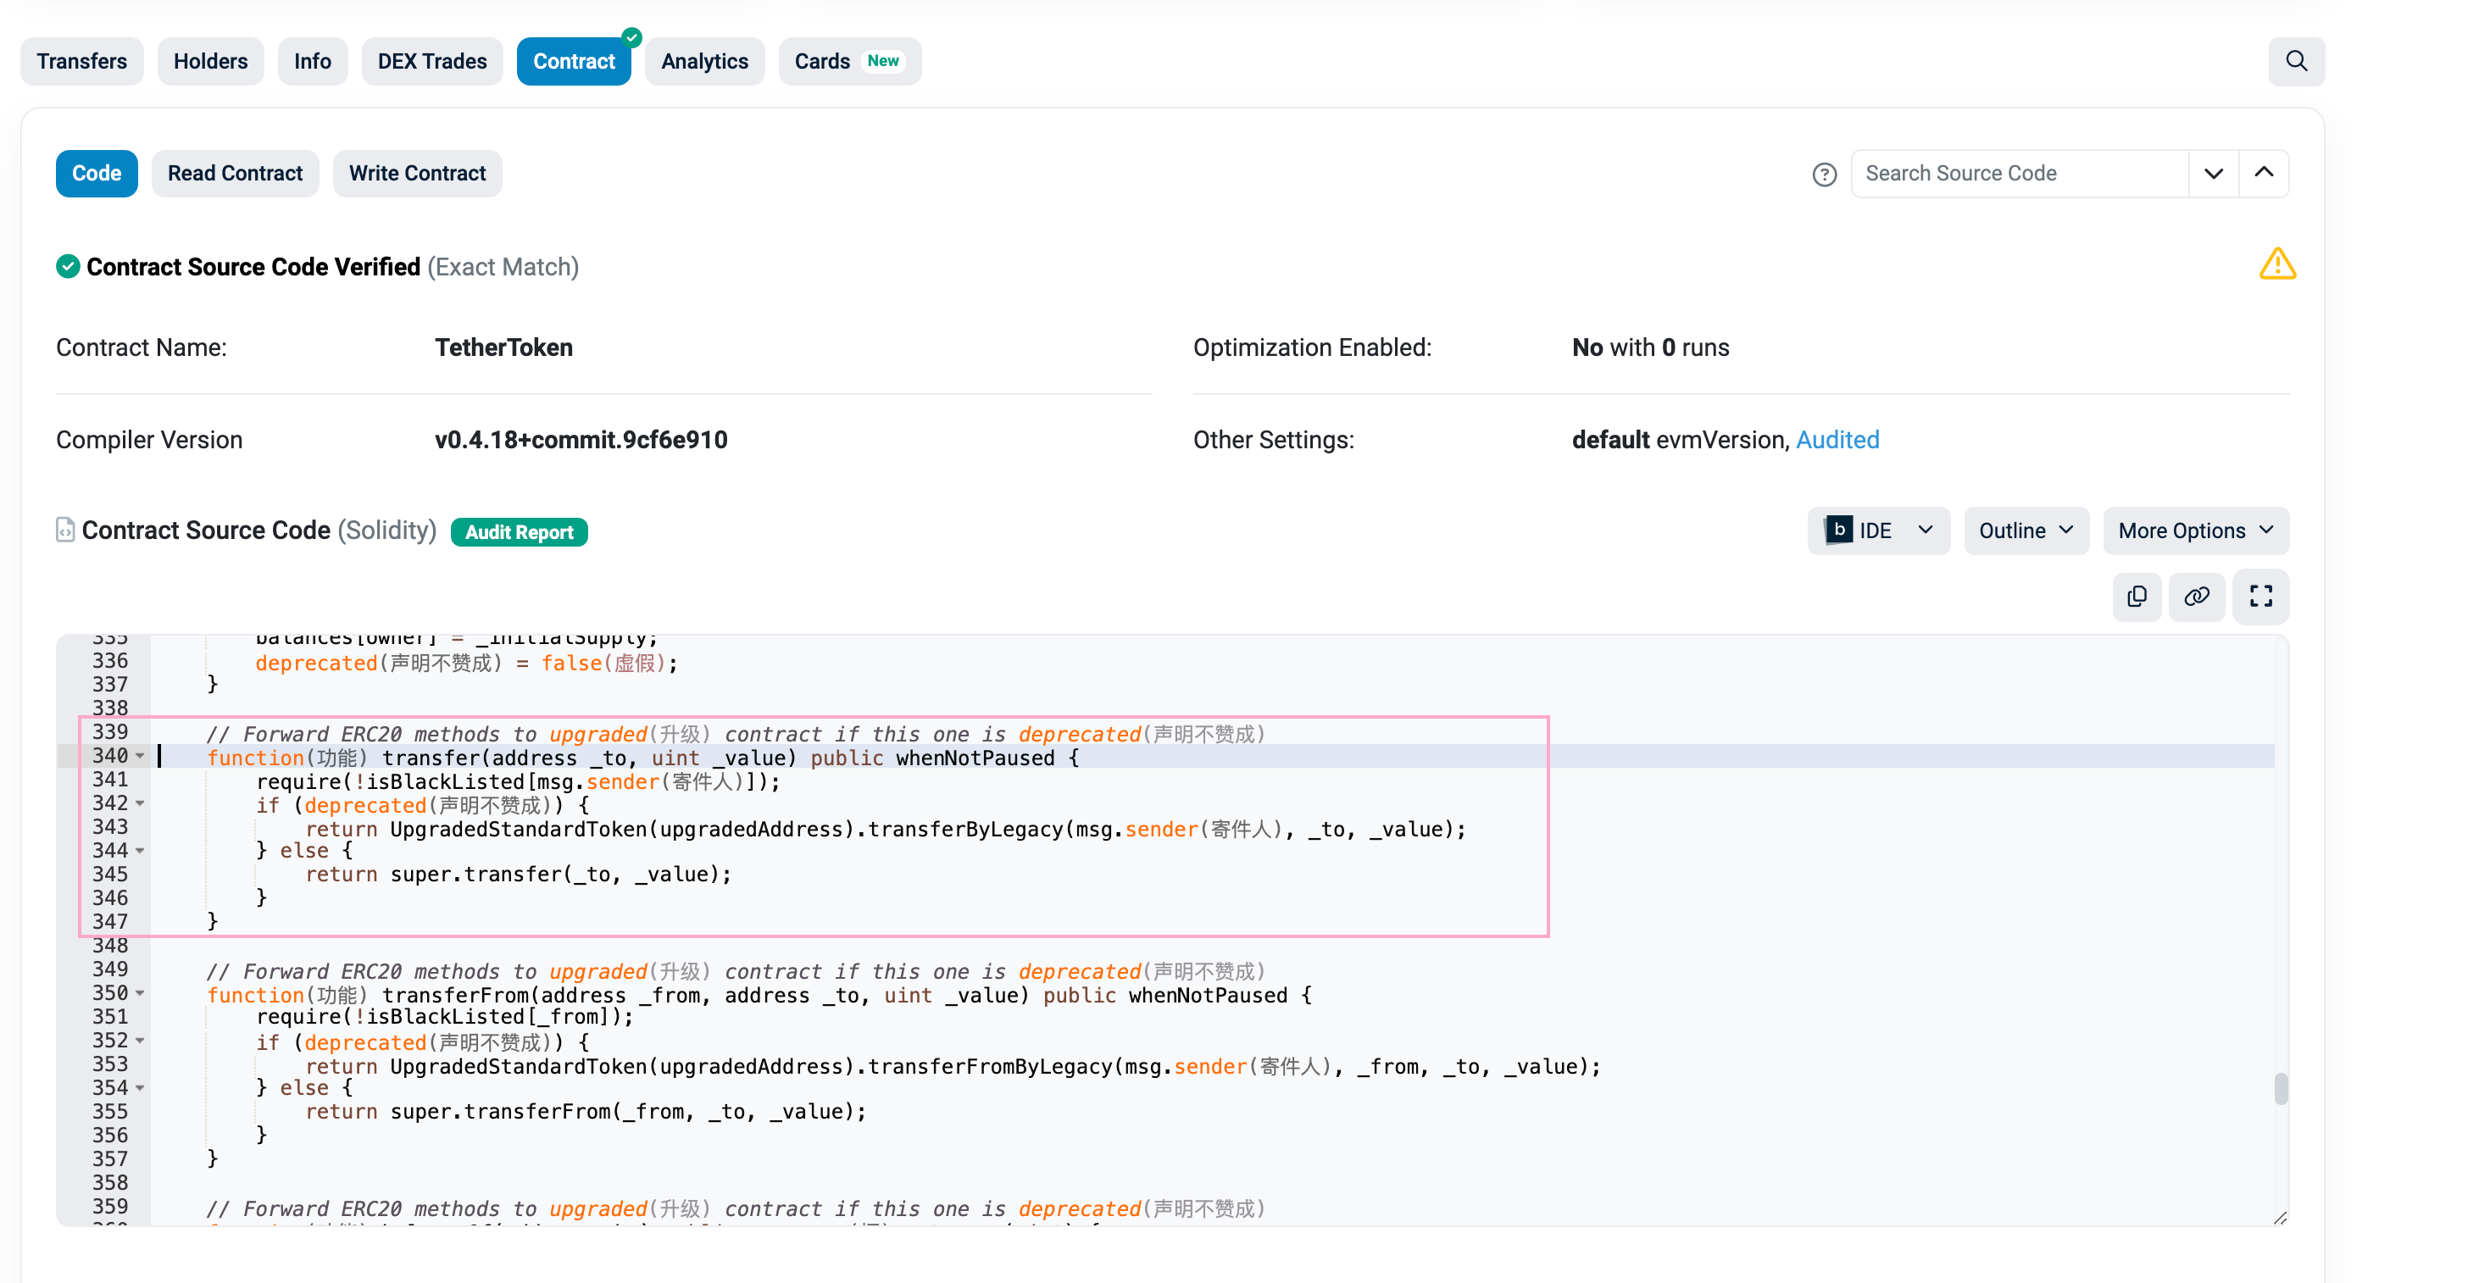Copy source code with clipboard icon
The width and height of the screenshot is (2490, 1283).
tap(2137, 597)
